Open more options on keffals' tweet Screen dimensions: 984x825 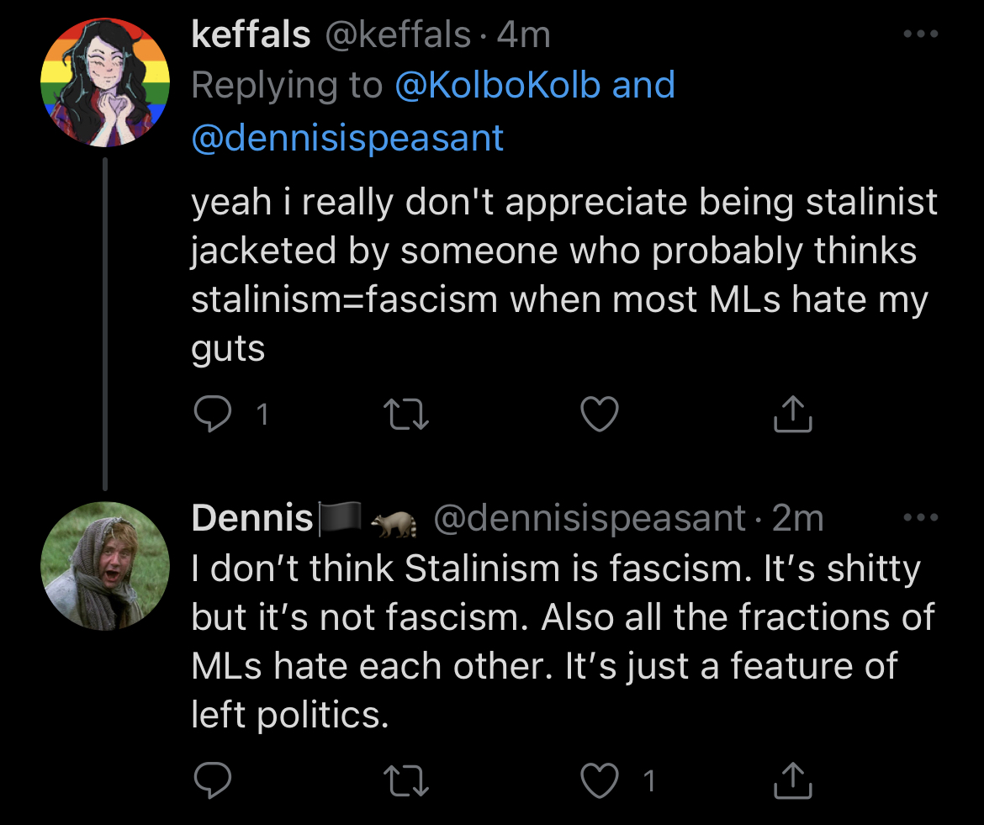(921, 34)
